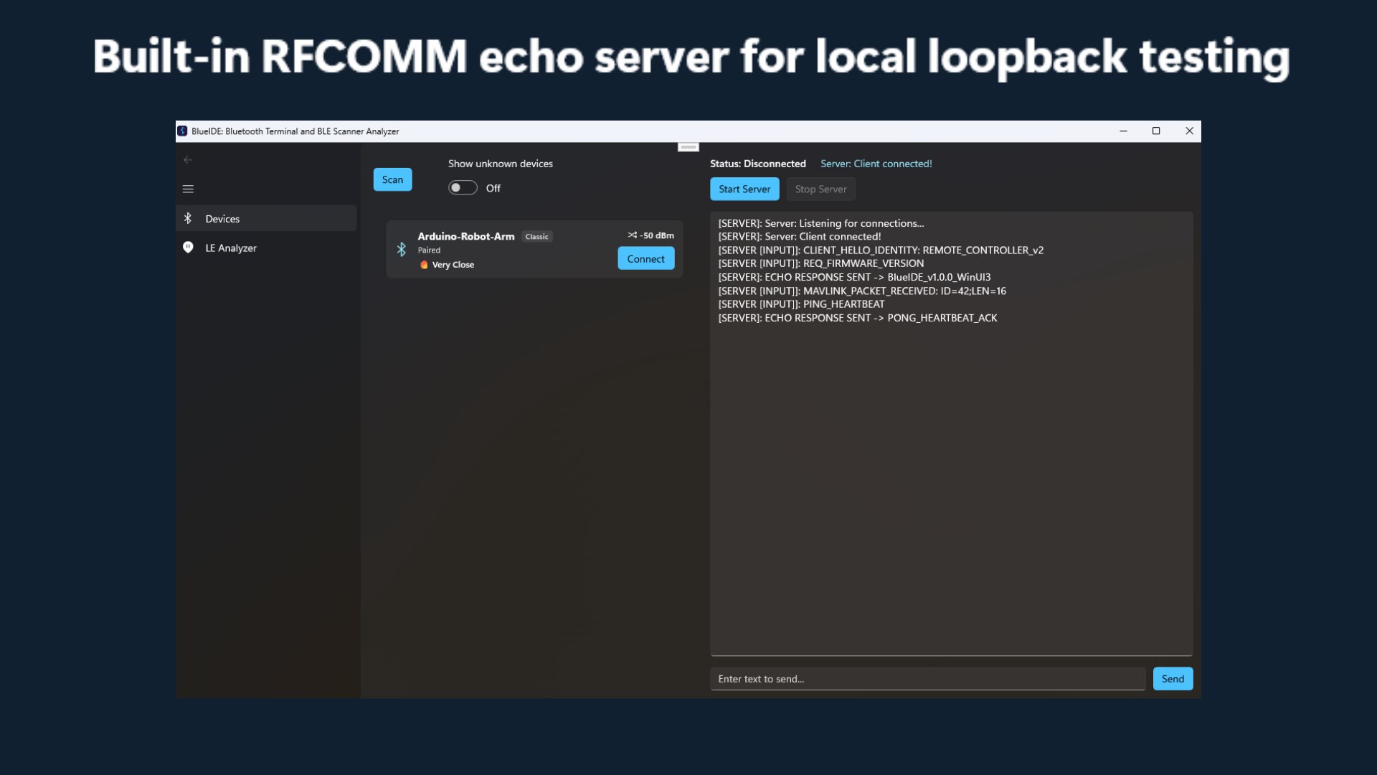The width and height of the screenshot is (1377, 775).
Task: Focus the Enter text to send field
Action: [x=927, y=679]
